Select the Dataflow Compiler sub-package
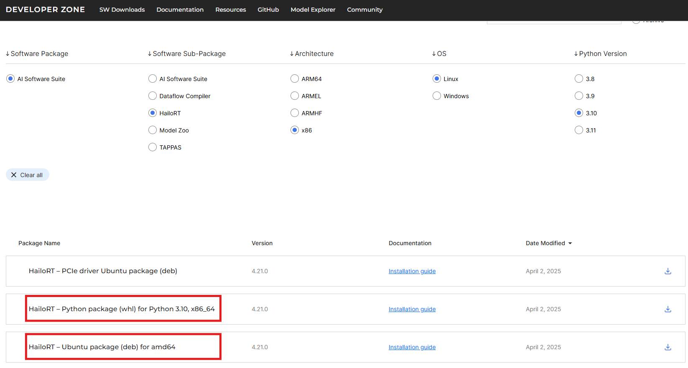 pyautogui.click(x=153, y=96)
